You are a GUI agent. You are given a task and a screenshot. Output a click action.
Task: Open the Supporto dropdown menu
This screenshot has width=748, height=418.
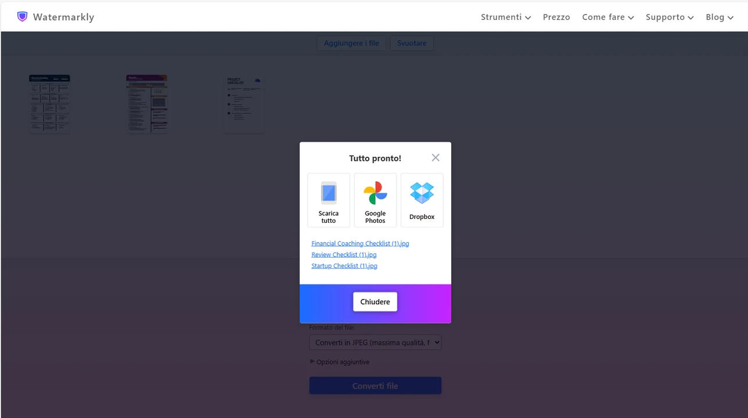[x=670, y=17]
